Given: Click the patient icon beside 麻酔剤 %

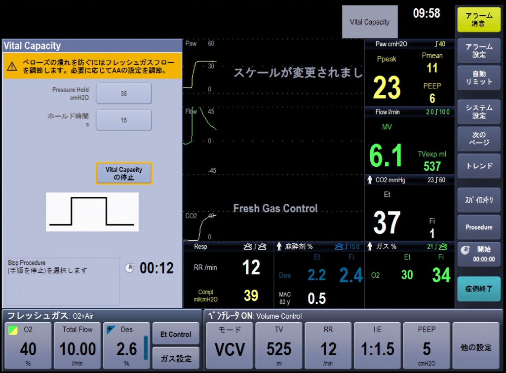Looking at the screenshot, I should [279, 247].
